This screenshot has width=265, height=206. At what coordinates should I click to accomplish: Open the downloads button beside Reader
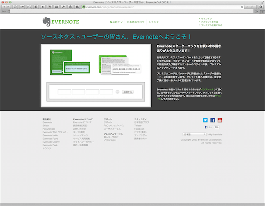pyautogui.click(x=261, y=7)
